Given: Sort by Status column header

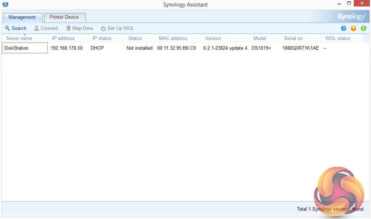Looking at the screenshot, I should point(139,38).
